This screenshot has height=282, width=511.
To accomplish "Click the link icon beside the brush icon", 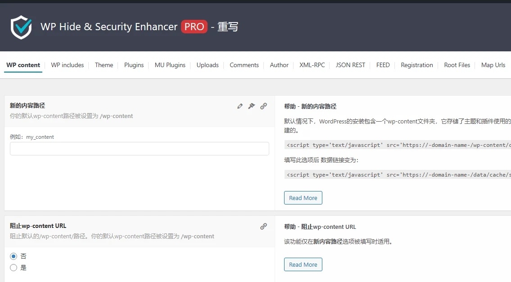I will (x=263, y=106).
